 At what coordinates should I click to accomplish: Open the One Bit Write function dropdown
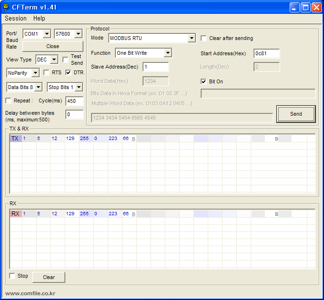tap(168, 53)
